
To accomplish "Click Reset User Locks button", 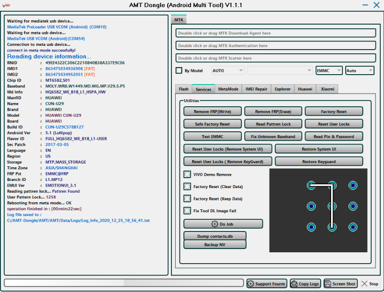I will coord(334,124).
